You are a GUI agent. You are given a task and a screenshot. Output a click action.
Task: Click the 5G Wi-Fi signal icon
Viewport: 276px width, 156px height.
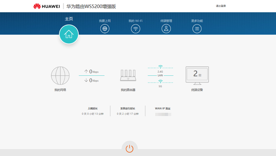pyautogui.click(x=160, y=81)
